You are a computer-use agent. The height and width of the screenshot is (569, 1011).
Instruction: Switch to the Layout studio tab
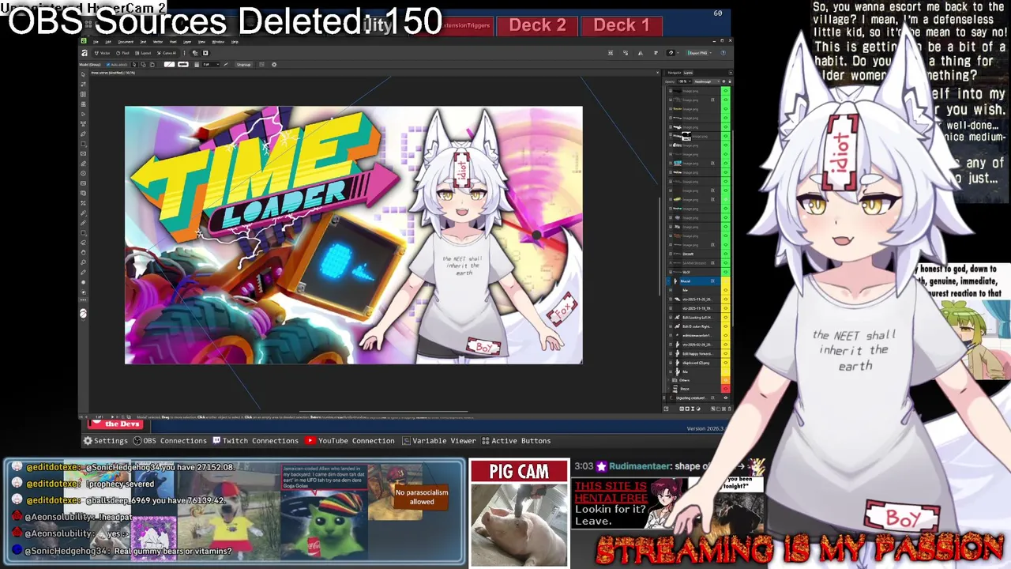click(143, 53)
